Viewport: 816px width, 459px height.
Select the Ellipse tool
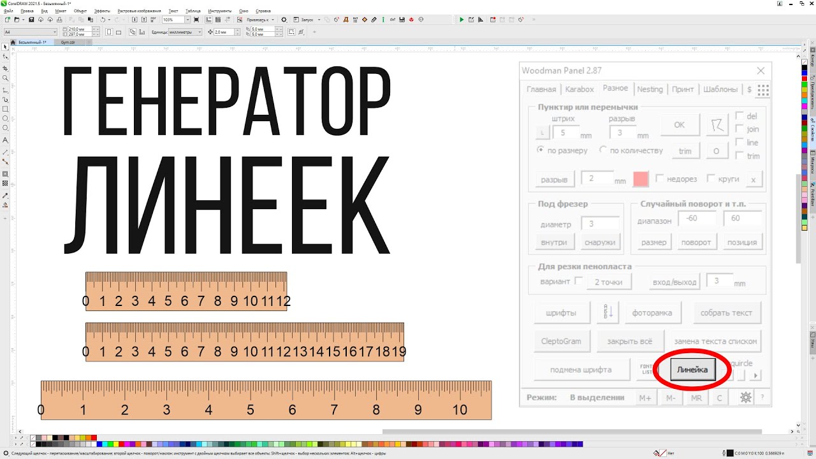(5, 119)
